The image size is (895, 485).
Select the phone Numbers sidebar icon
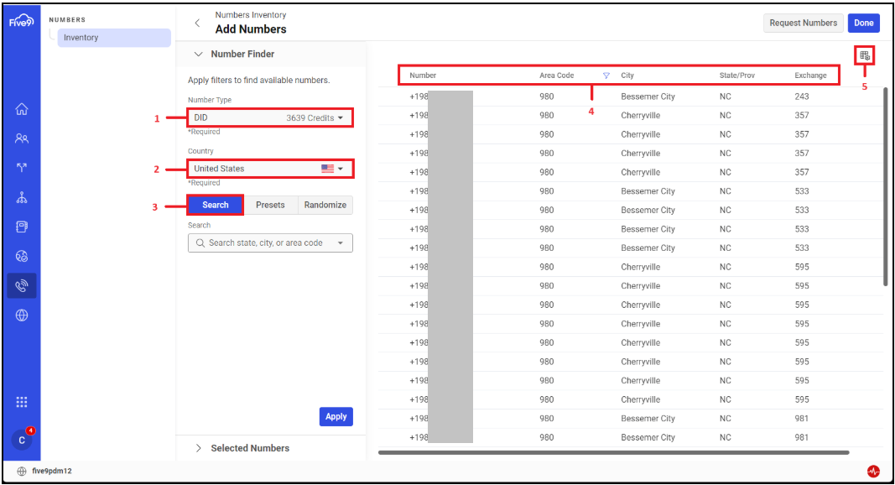22,285
